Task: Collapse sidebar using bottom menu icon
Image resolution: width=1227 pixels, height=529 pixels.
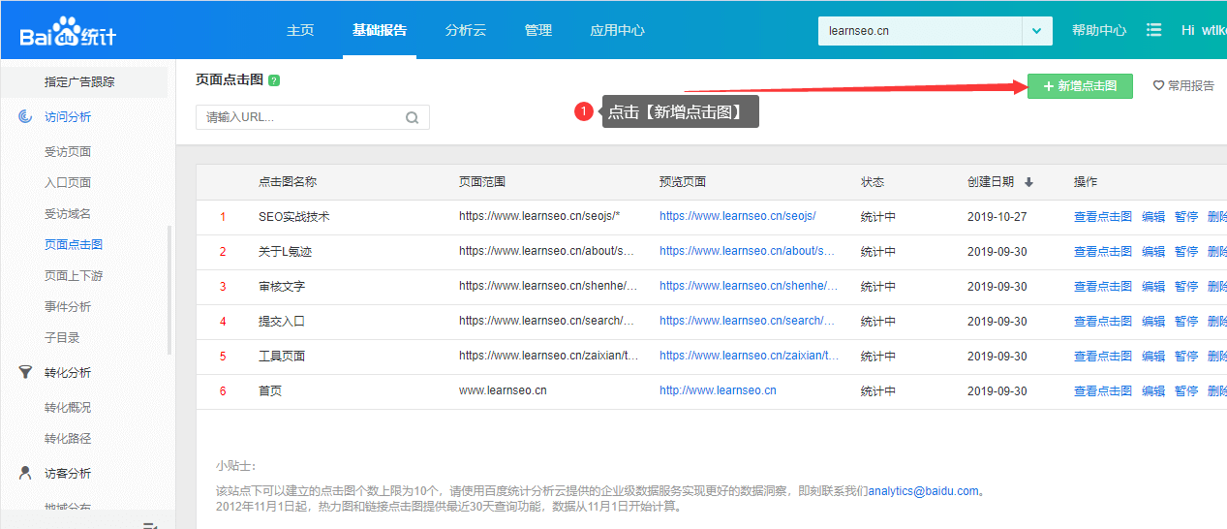Action: click(150, 524)
